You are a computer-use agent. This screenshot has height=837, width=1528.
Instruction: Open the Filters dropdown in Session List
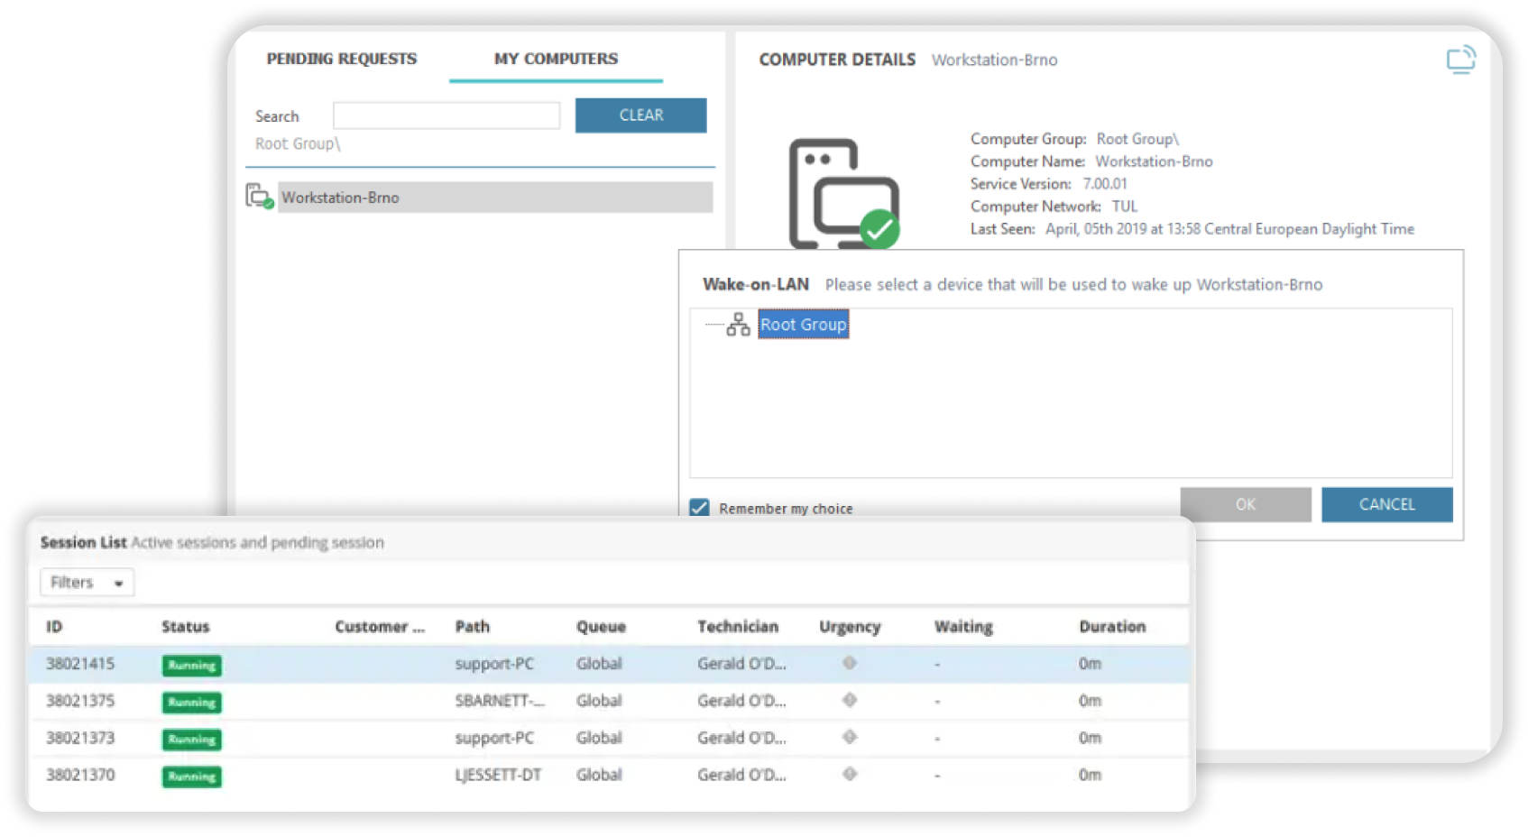87,583
